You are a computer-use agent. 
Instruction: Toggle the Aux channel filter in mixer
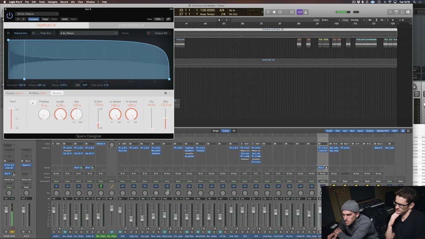[345, 131]
